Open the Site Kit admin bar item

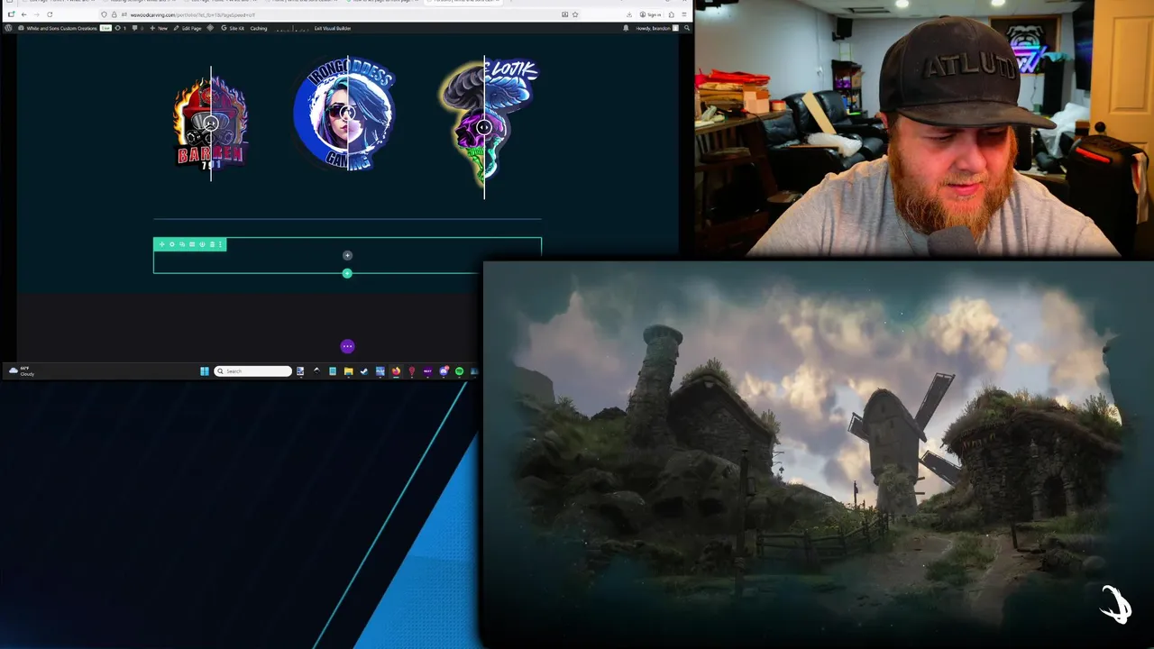coord(233,28)
